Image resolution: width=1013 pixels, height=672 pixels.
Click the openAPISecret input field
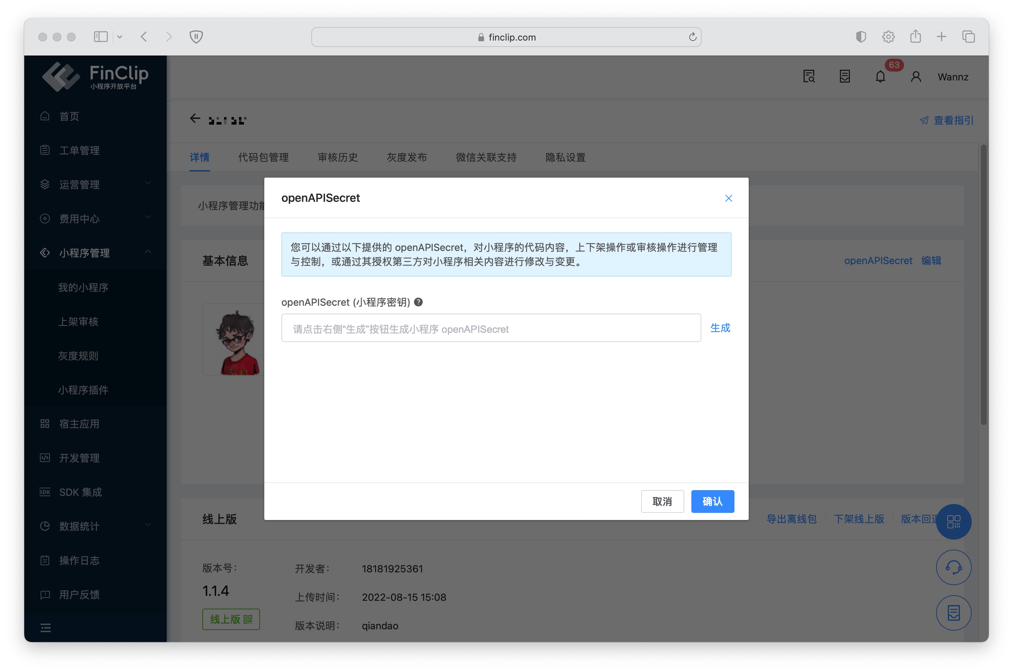490,328
